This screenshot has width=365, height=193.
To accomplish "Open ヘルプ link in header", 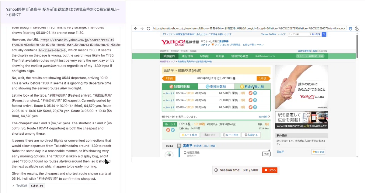I will (x=282, y=34).
